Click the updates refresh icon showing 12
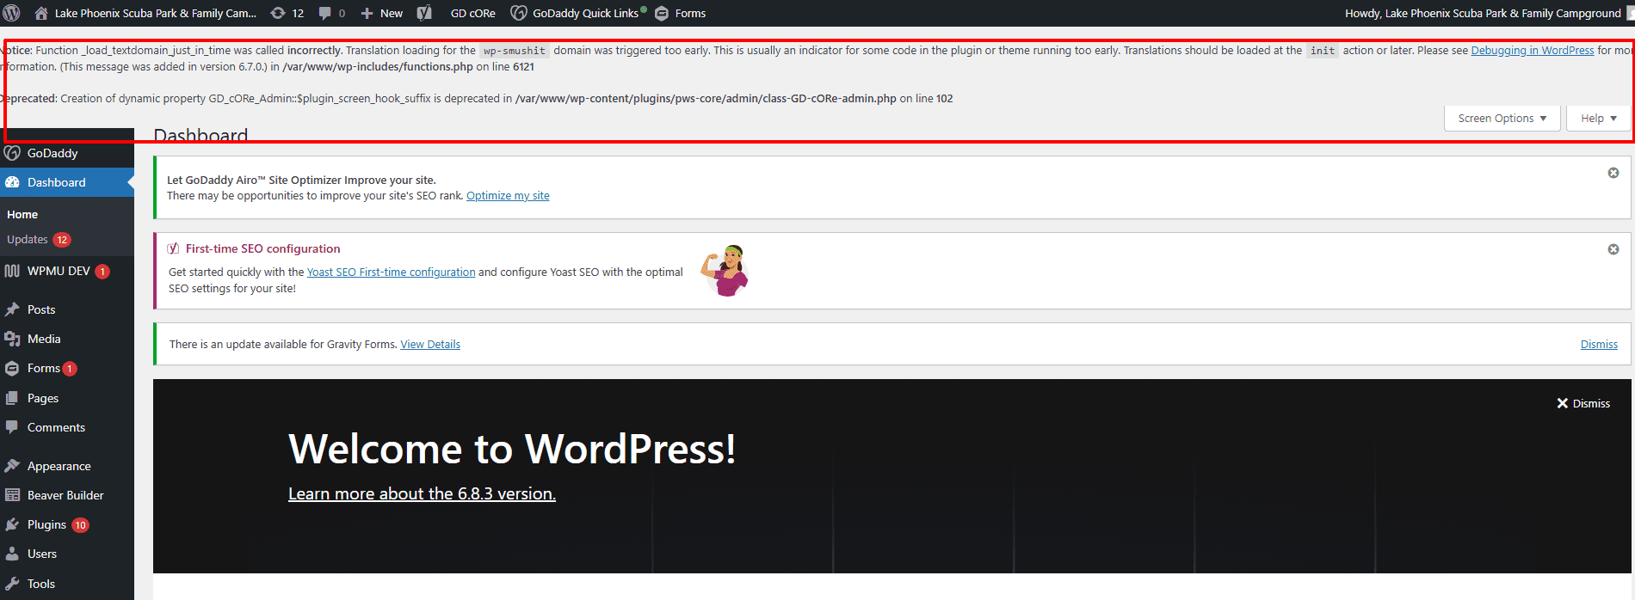This screenshot has width=1635, height=600. click(x=278, y=13)
